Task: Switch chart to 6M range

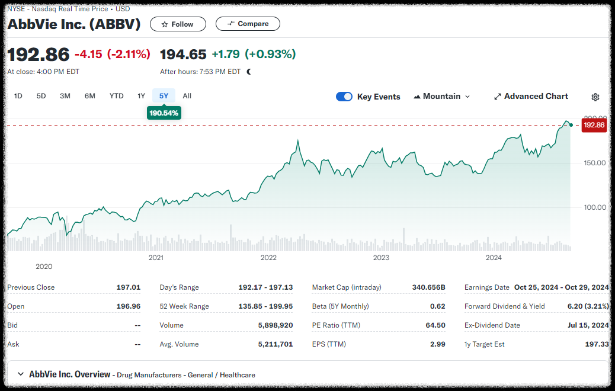Action: (x=90, y=96)
